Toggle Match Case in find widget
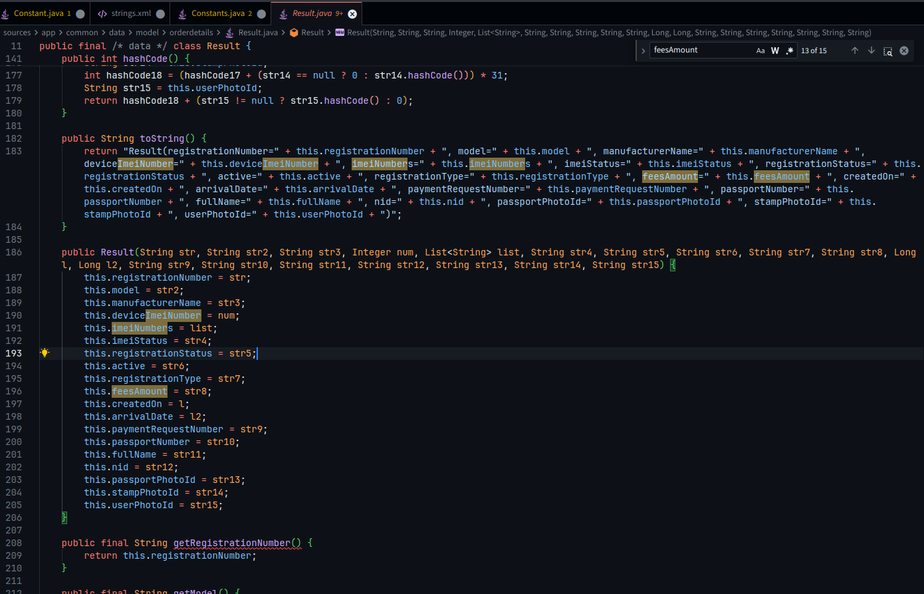The width and height of the screenshot is (924, 594). pyautogui.click(x=760, y=51)
